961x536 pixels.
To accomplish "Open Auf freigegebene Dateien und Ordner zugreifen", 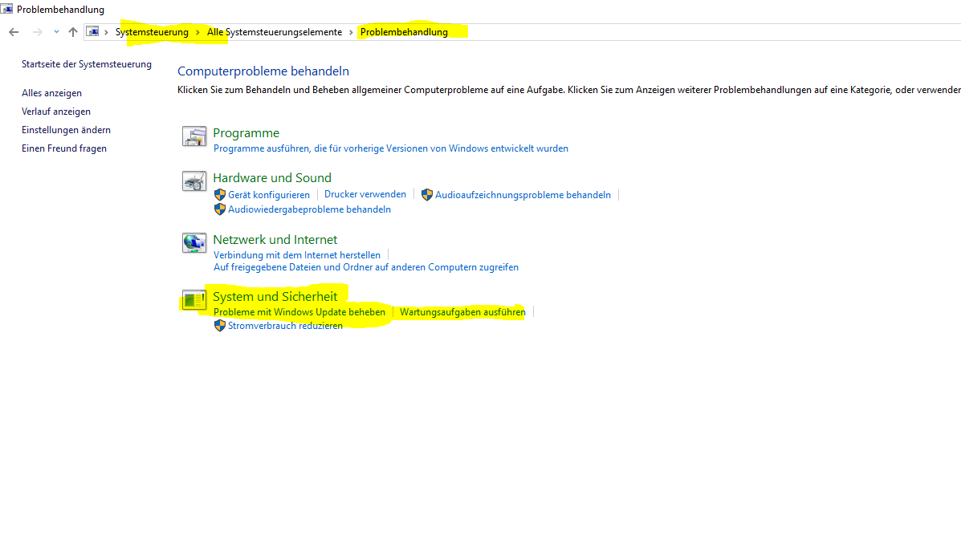I will click(x=366, y=268).
